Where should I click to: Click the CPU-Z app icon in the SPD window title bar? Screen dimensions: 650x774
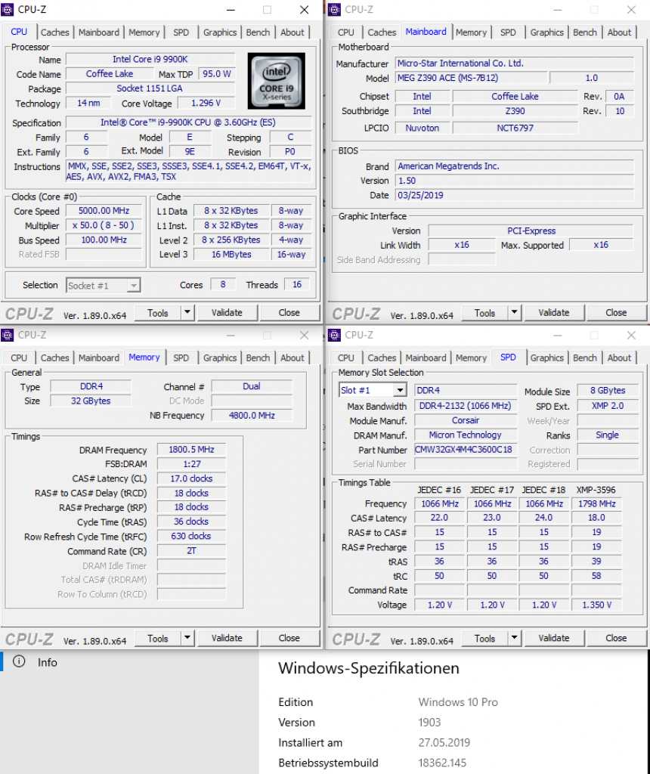point(334,335)
